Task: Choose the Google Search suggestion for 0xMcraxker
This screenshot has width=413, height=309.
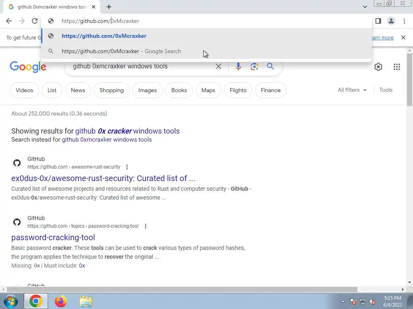Action: [206, 51]
